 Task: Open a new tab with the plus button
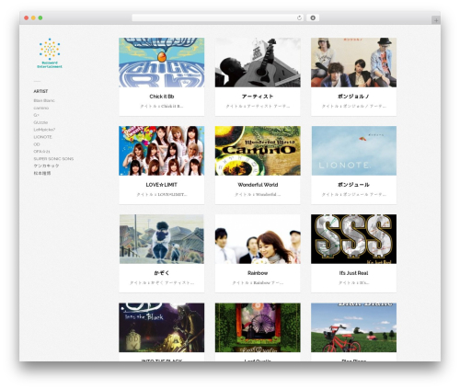(x=436, y=20)
